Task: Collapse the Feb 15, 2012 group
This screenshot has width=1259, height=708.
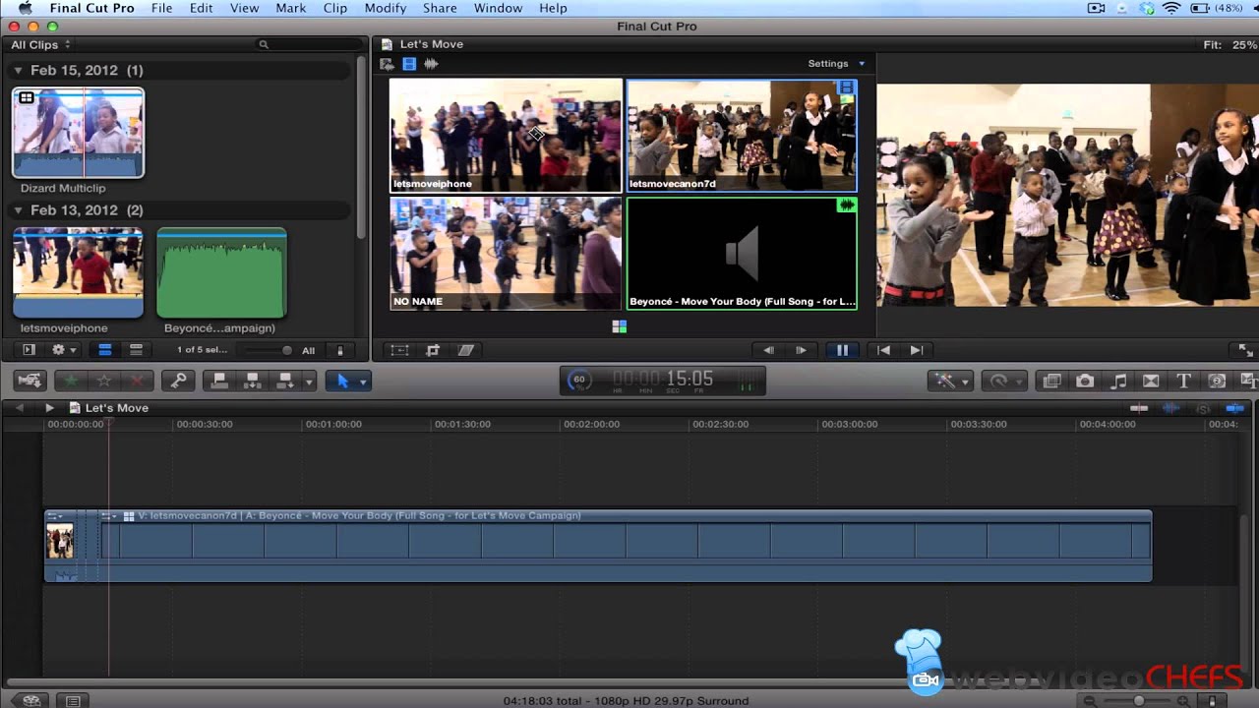Action: pos(18,71)
